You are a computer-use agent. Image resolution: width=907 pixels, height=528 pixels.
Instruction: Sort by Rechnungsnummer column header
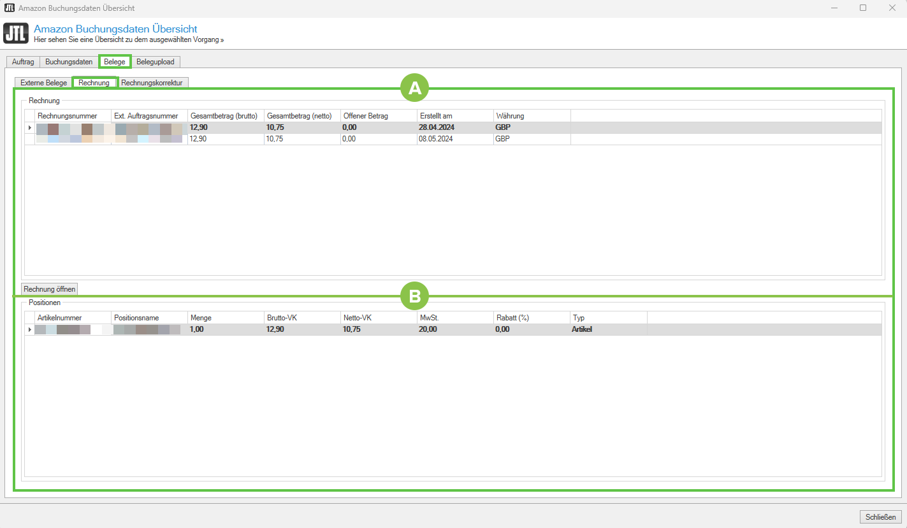(x=68, y=116)
